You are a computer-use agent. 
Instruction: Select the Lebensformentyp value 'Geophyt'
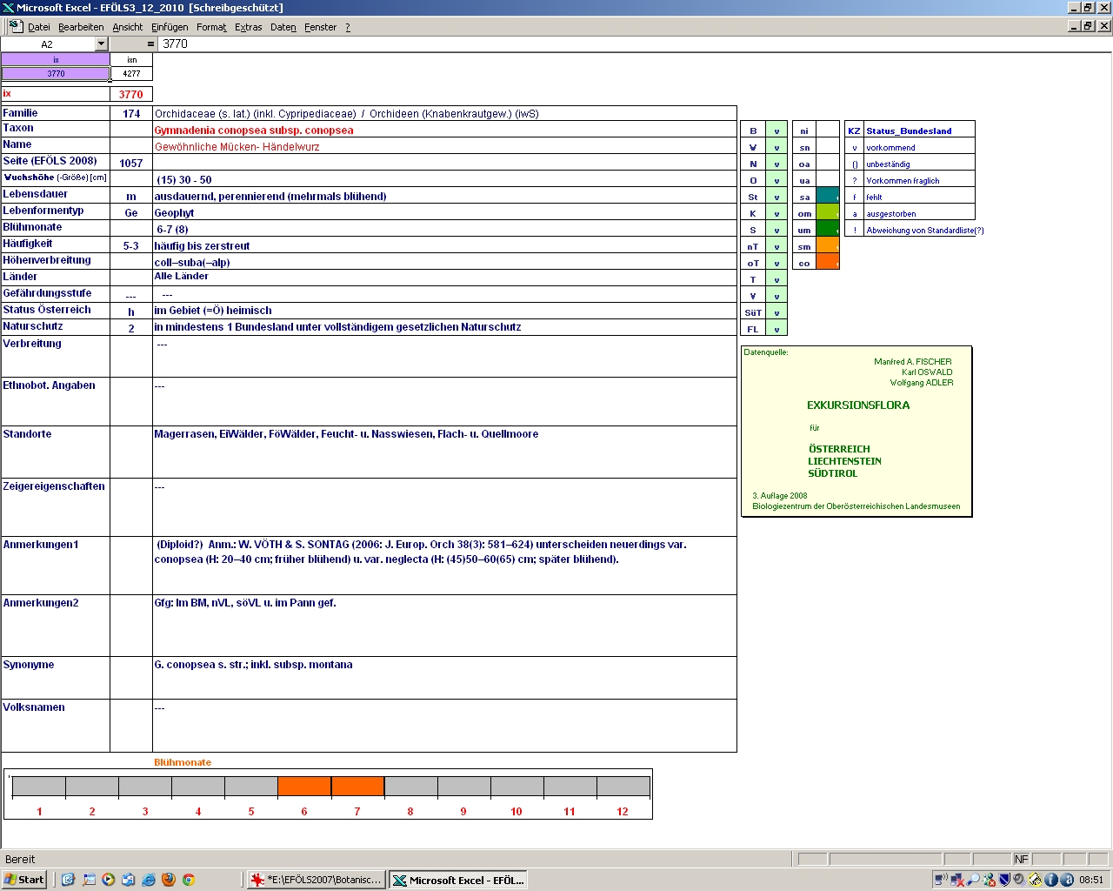tap(174, 213)
